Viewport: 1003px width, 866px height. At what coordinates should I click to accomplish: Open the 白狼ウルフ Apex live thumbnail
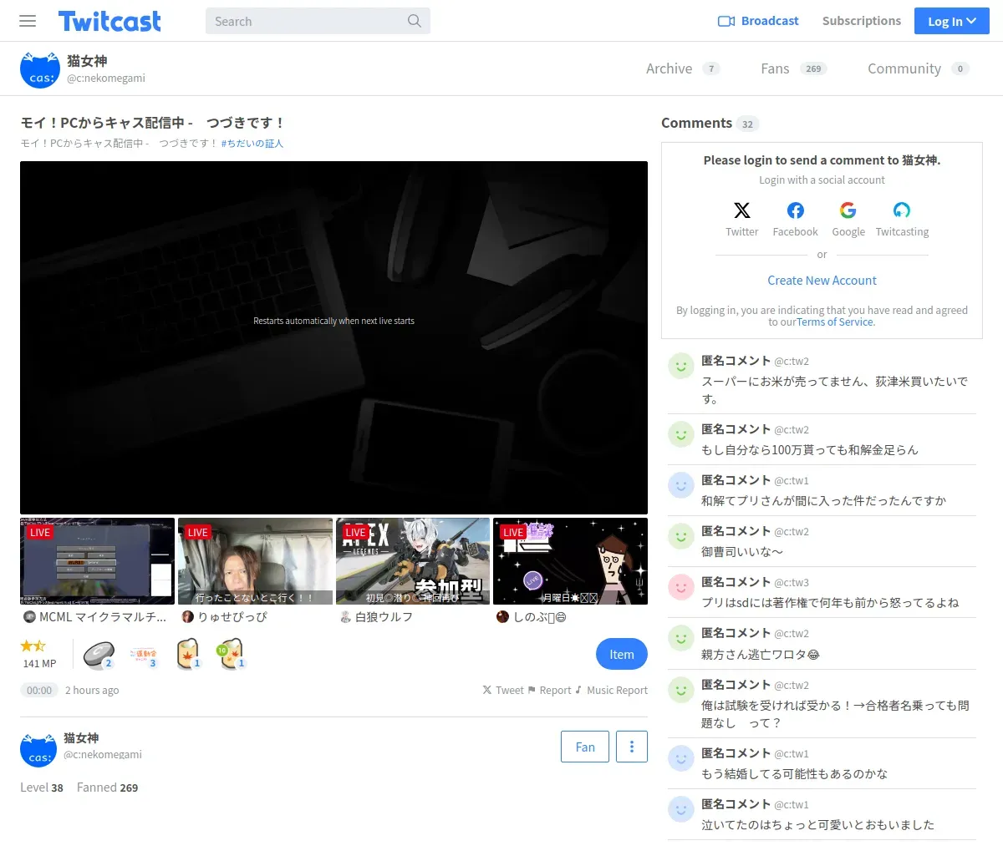(413, 561)
